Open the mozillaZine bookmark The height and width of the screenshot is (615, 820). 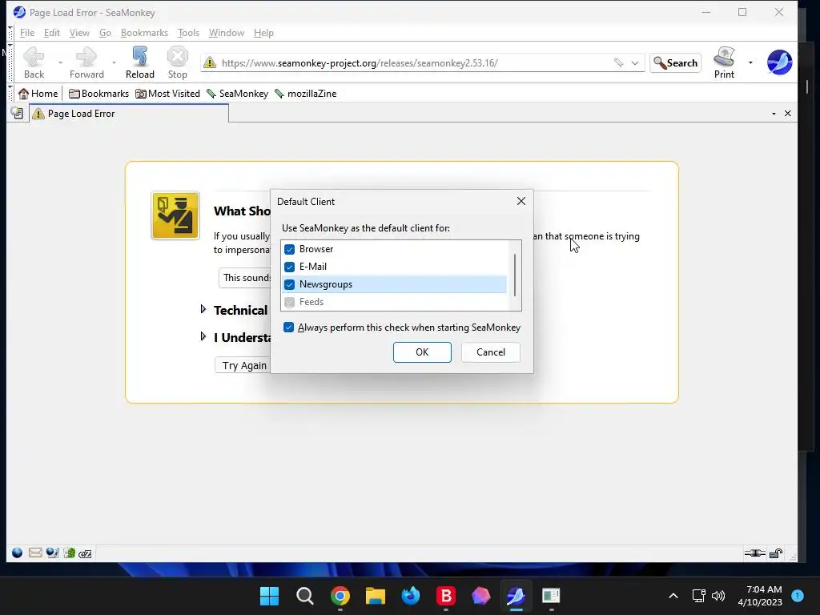coord(305,94)
